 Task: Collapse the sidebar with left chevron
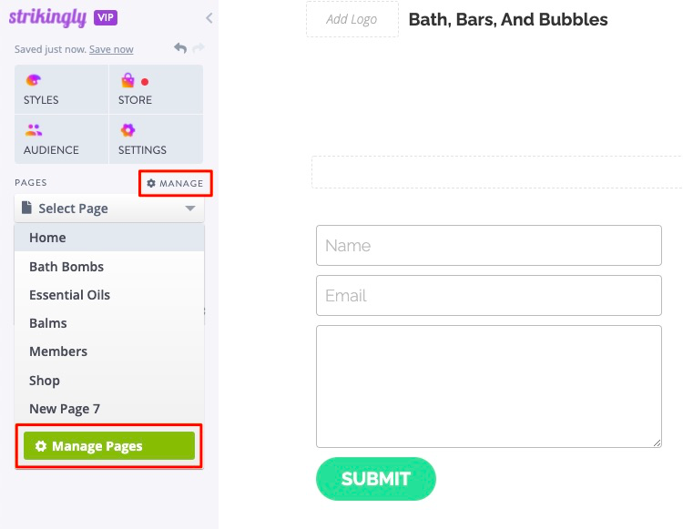(x=209, y=18)
